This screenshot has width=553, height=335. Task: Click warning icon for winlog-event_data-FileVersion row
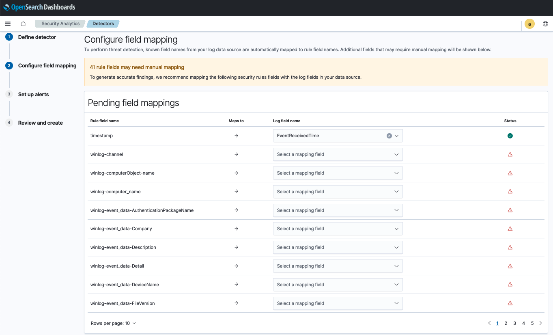pos(510,303)
